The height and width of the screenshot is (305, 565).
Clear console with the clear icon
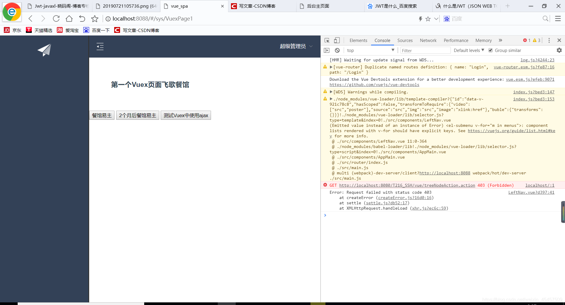tap(337, 50)
